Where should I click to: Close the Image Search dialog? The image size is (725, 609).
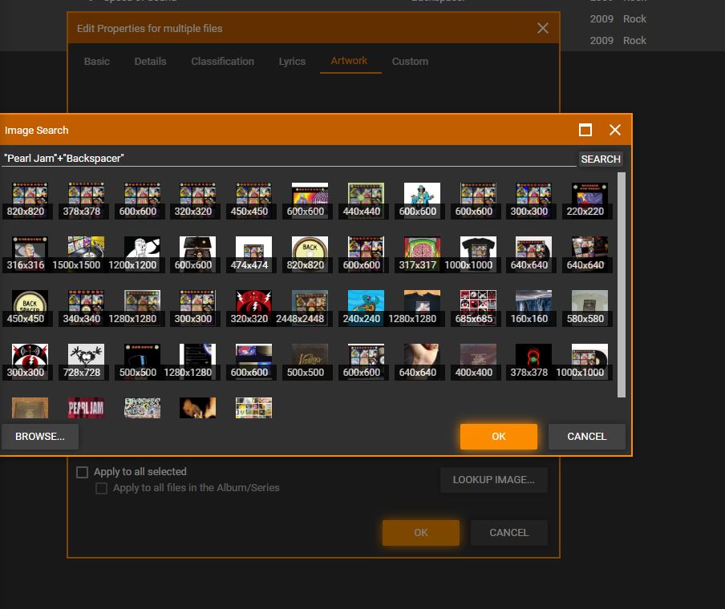[x=615, y=130]
